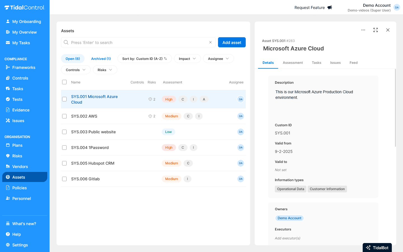Show the Archived (1) assets tab
The width and height of the screenshot is (403, 252).
(x=101, y=59)
